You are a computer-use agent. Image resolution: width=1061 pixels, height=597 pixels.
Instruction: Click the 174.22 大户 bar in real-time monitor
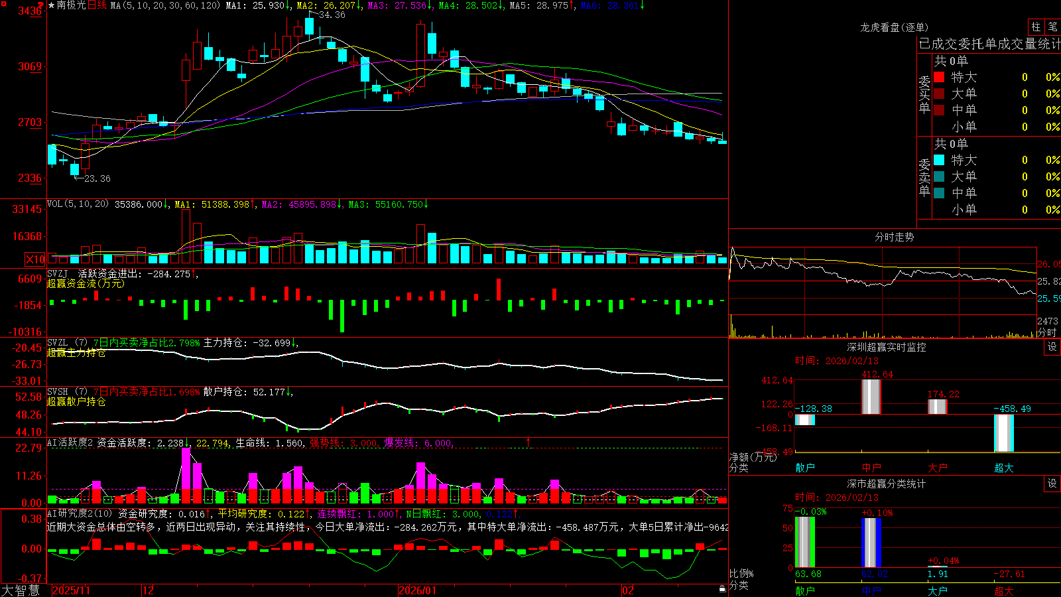click(938, 407)
